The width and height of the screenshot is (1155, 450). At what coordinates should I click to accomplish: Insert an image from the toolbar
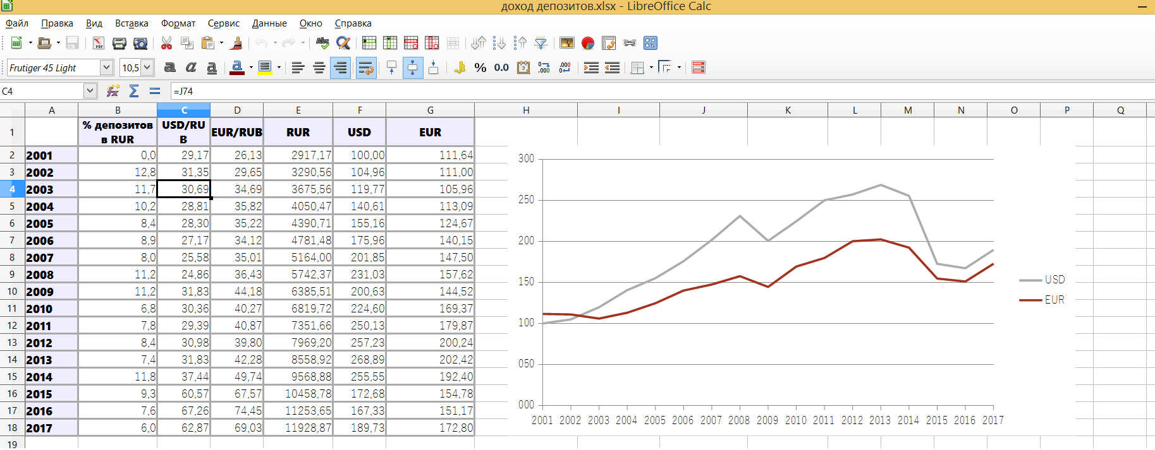pyautogui.click(x=567, y=43)
